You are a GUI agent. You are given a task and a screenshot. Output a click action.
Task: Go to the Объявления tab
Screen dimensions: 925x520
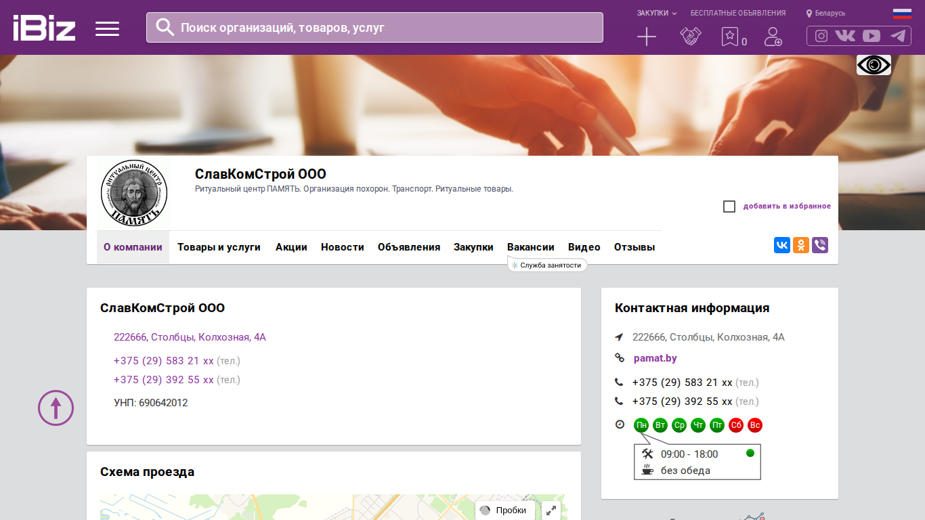point(409,247)
